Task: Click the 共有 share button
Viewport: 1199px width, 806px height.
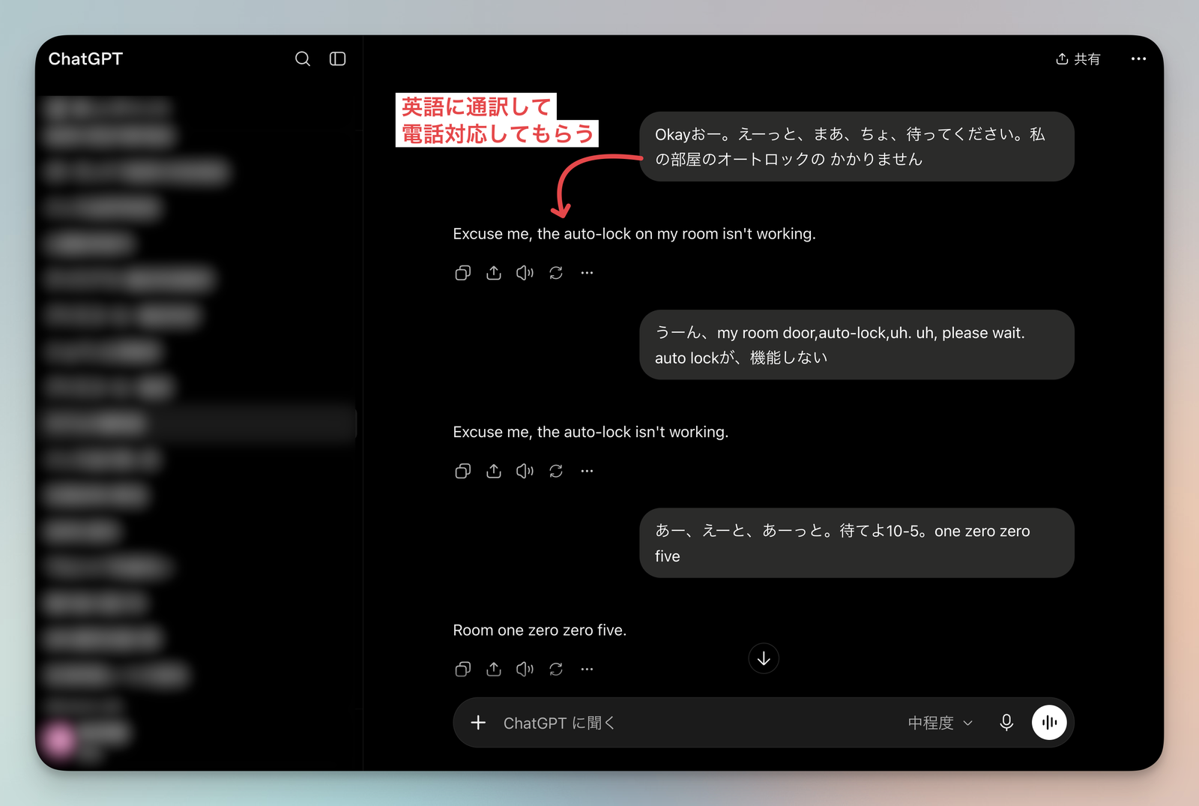Action: (1078, 58)
